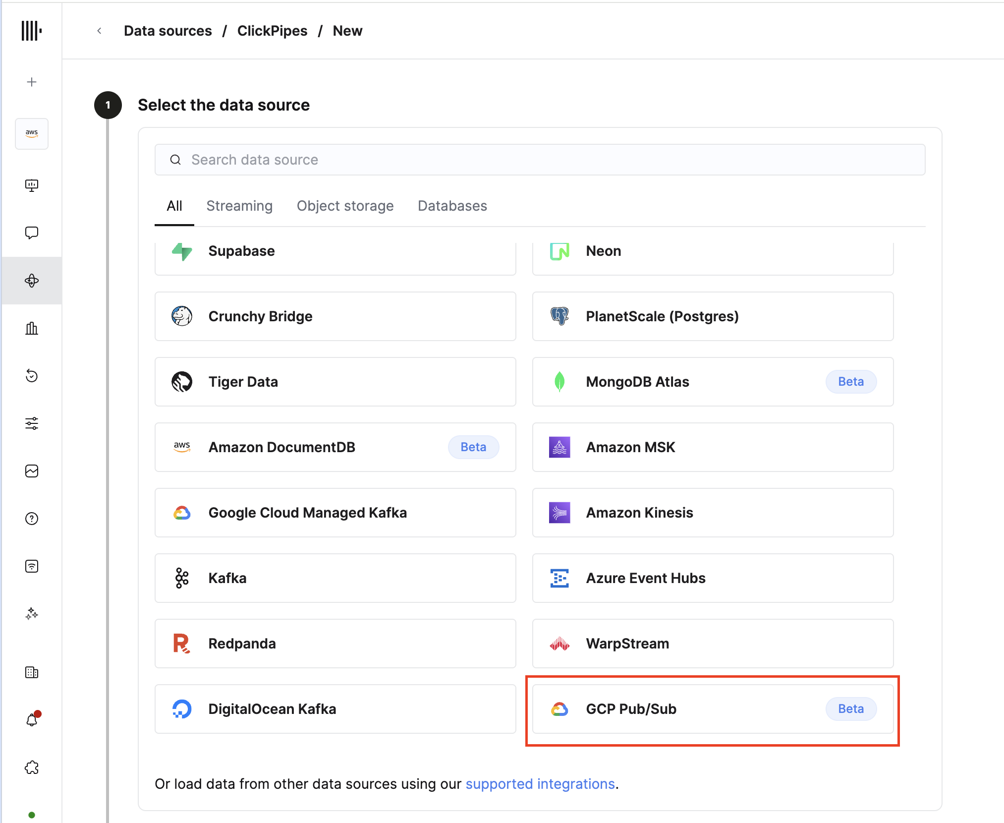Screen dimensions: 1004x823
Task: Click the Redpanda logo icon
Action: [x=182, y=644]
